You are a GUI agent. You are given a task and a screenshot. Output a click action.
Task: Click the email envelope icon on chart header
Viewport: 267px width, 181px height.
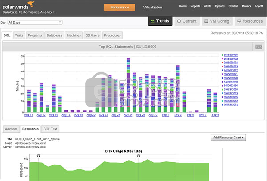pos(259,47)
